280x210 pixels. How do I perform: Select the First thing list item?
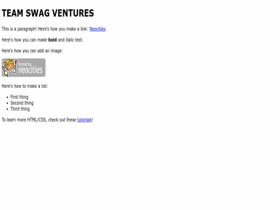(x=19, y=97)
